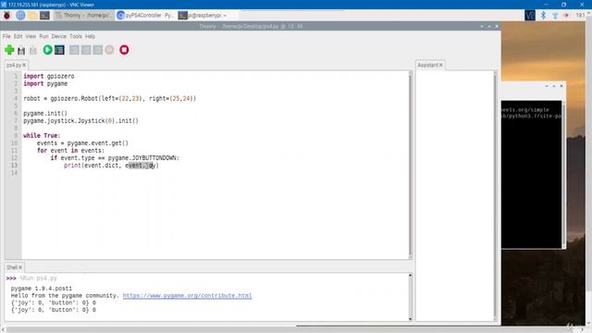The width and height of the screenshot is (592, 333).
Task: Click the editor vertical scrollbar
Action: point(410,165)
